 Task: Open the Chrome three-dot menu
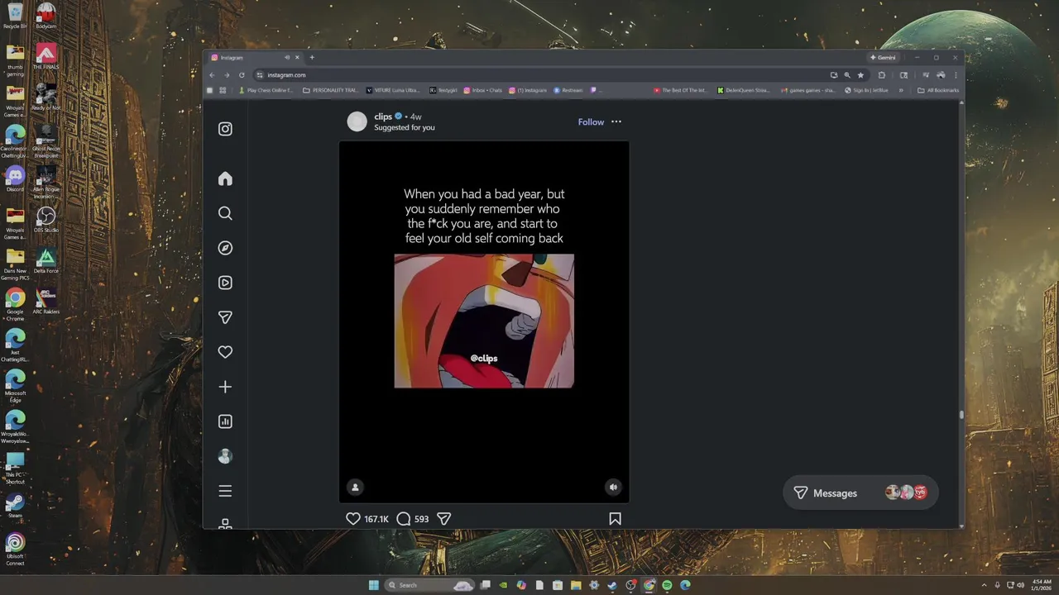(x=956, y=75)
